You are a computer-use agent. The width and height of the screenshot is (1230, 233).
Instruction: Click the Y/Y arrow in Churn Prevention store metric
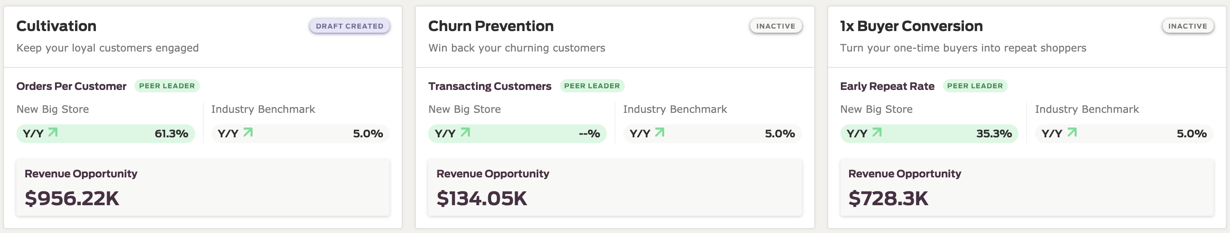465,132
